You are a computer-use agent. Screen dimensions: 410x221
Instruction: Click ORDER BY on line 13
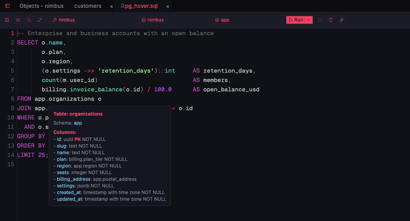click(31, 146)
